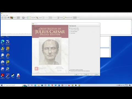Click the Windows Start button
The height and width of the screenshot is (99, 132).
click(2, 85)
